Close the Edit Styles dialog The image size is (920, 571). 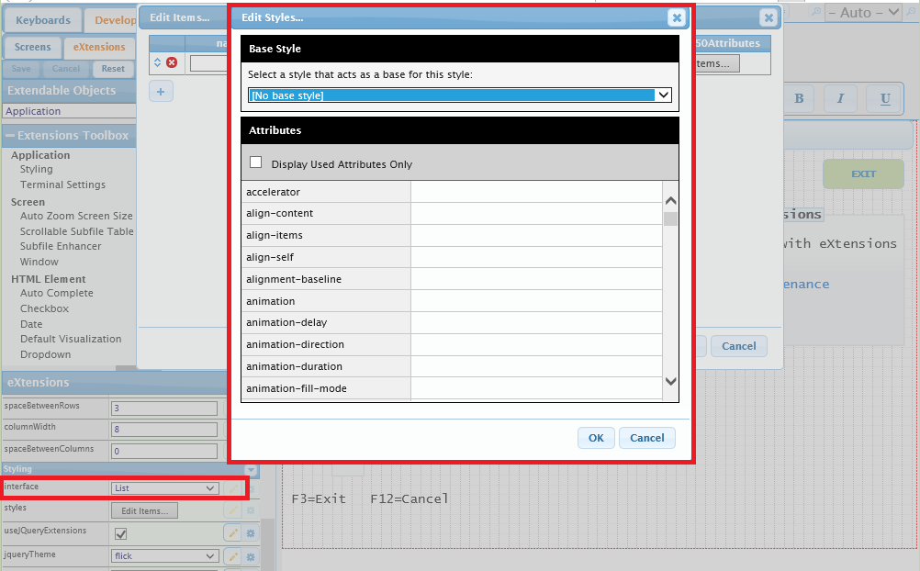(676, 17)
